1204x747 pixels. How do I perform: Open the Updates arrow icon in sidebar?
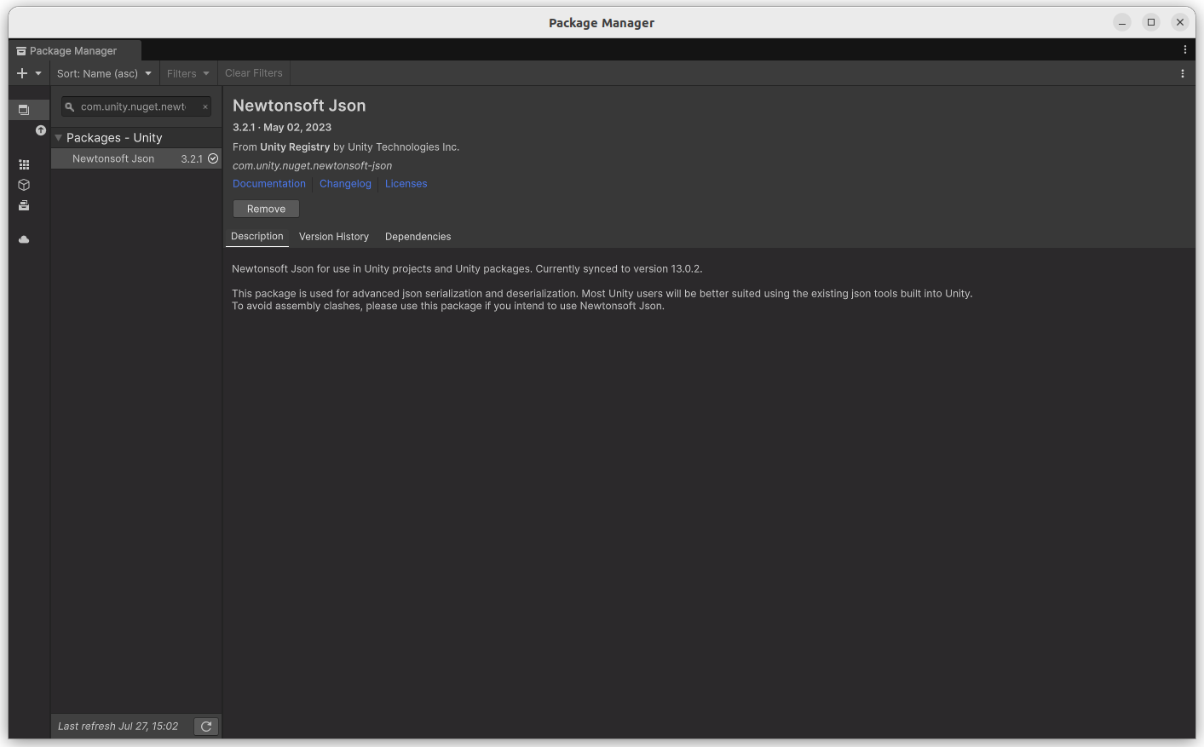point(40,130)
